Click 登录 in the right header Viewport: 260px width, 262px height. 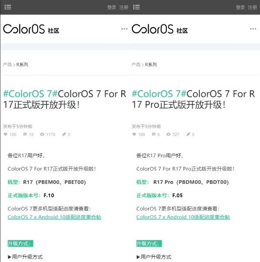pos(240,7)
